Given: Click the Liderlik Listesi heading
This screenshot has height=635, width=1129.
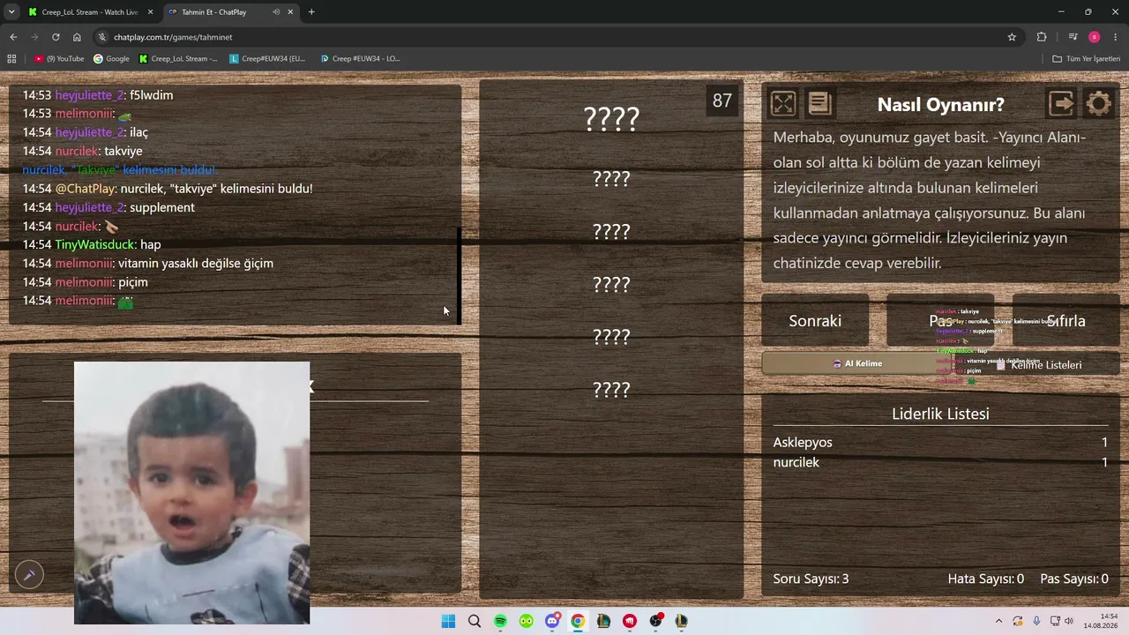Looking at the screenshot, I should (940, 414).
